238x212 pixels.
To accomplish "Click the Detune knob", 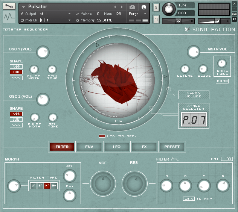I will tap(185, 69).
